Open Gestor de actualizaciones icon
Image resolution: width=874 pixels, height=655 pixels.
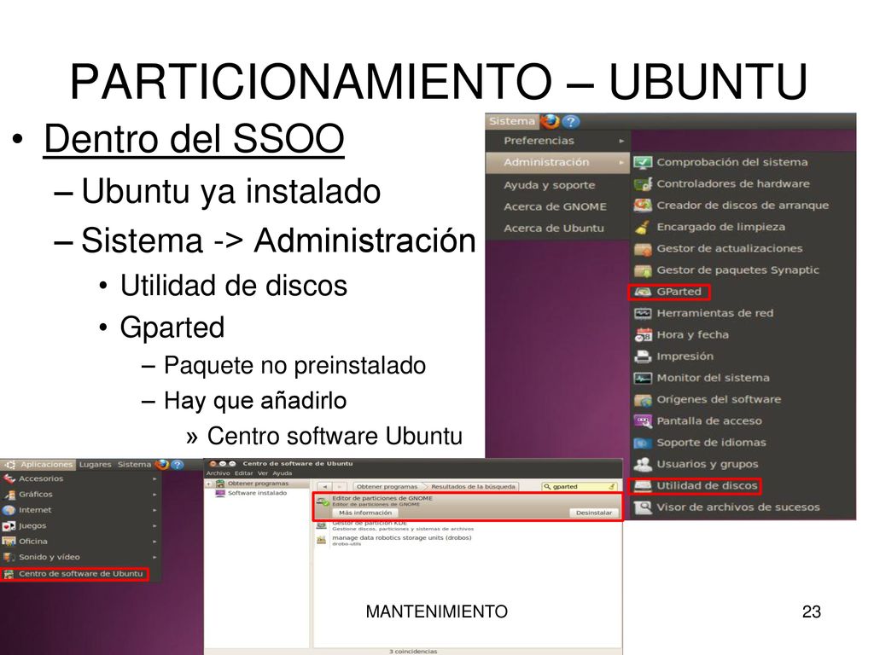point(643,249)
